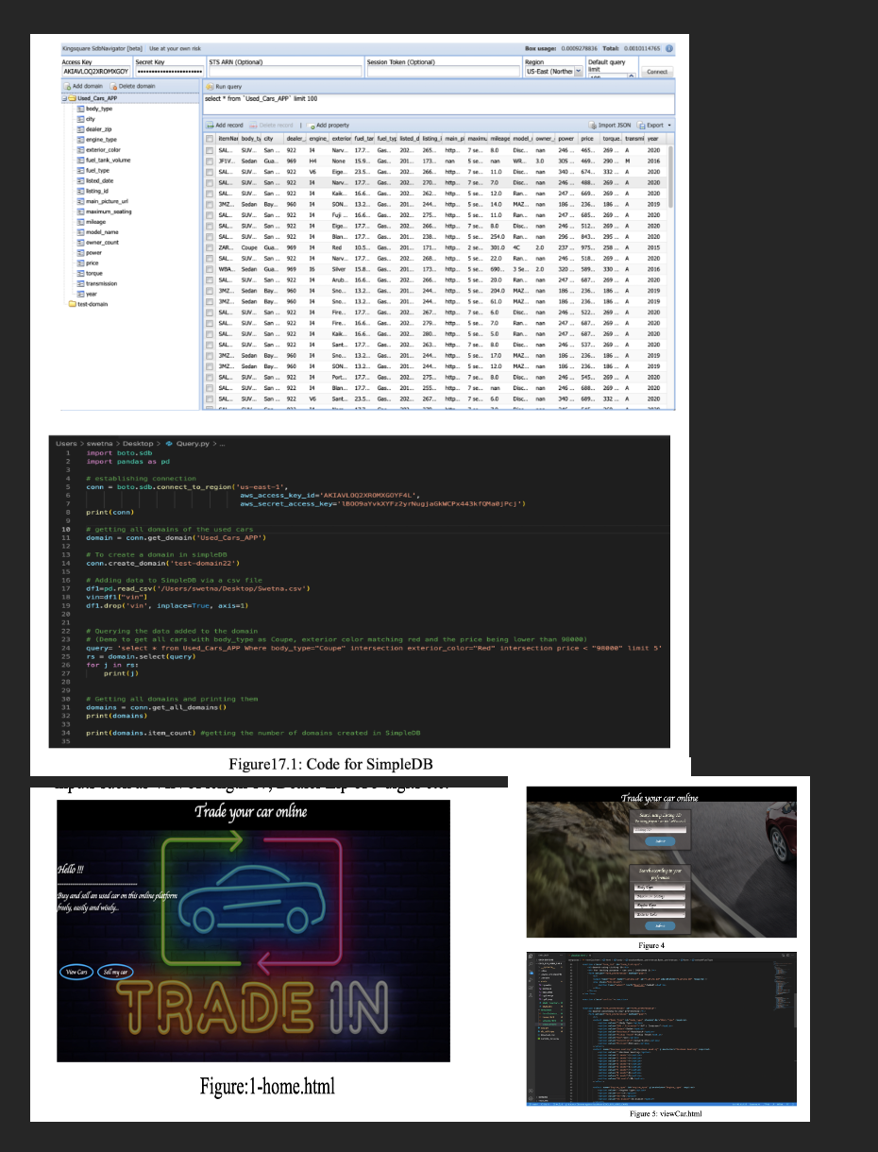Viewport: 878px width, 1152px height.
Task: Toggle the select-all checkbox in table header
Action: pyautogui.click(x=210, y=138)
